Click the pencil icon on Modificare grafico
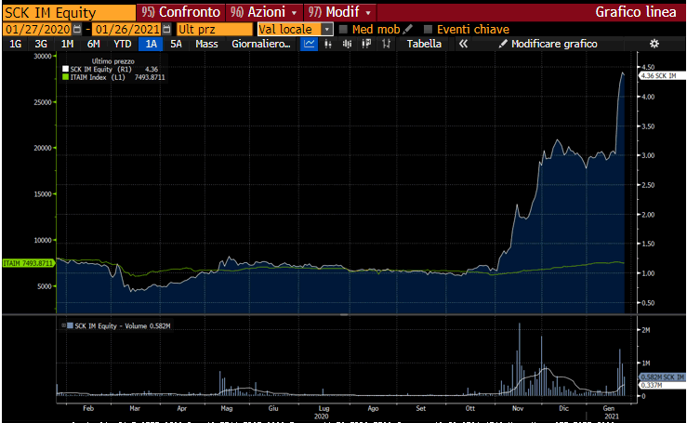The width and height of the screenshot is (687, 423). tap(503, 44)
